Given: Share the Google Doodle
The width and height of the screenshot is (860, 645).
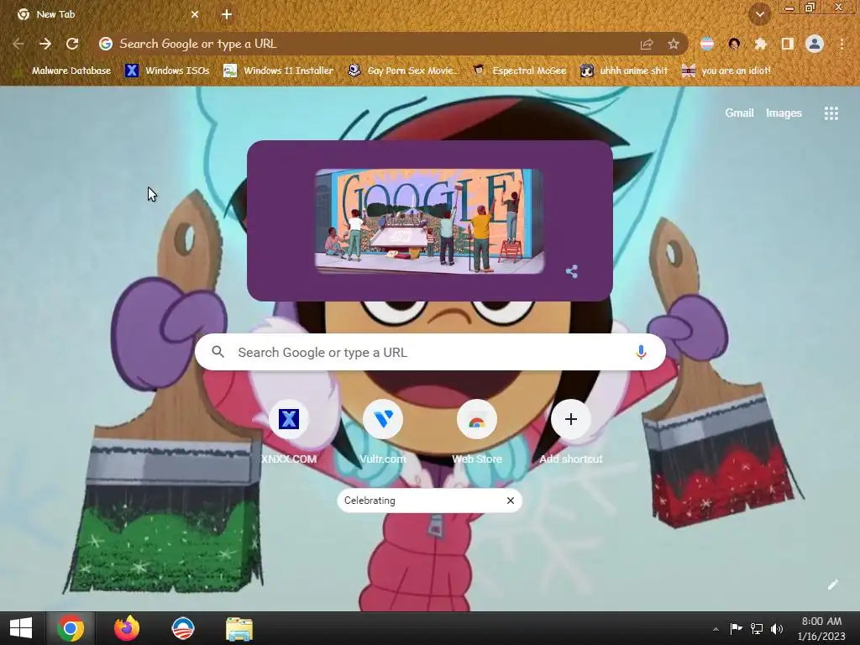Looking at the screenshot, I should pyautogui.click(x=571, y=271).
